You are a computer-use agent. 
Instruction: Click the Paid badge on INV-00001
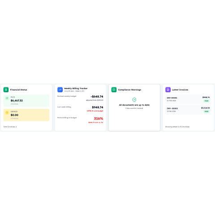pyautogui.click(x=206, y=101)
